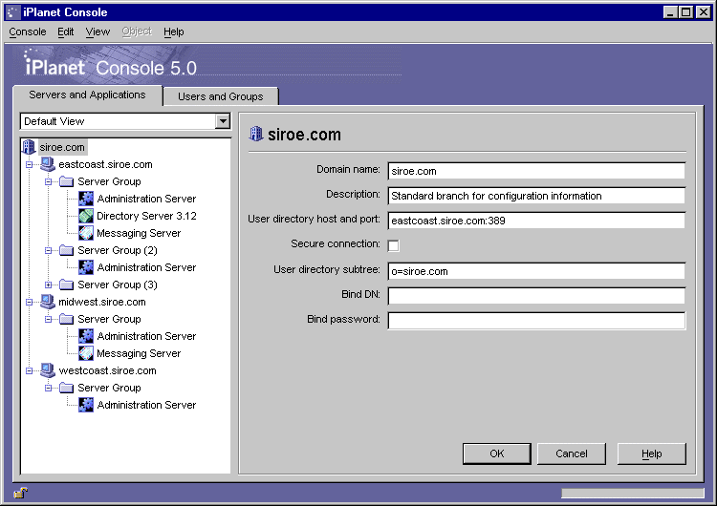
Task: Open the Console menu
Action: coord(28,32)
